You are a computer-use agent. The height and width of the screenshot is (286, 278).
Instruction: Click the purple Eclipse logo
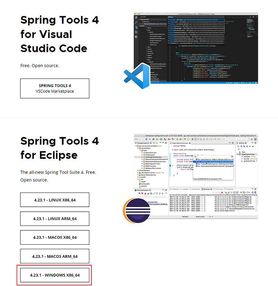tap(138, 209)
